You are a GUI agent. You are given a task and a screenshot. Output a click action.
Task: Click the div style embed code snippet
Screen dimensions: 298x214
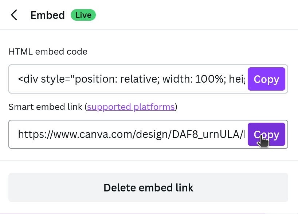128,79
